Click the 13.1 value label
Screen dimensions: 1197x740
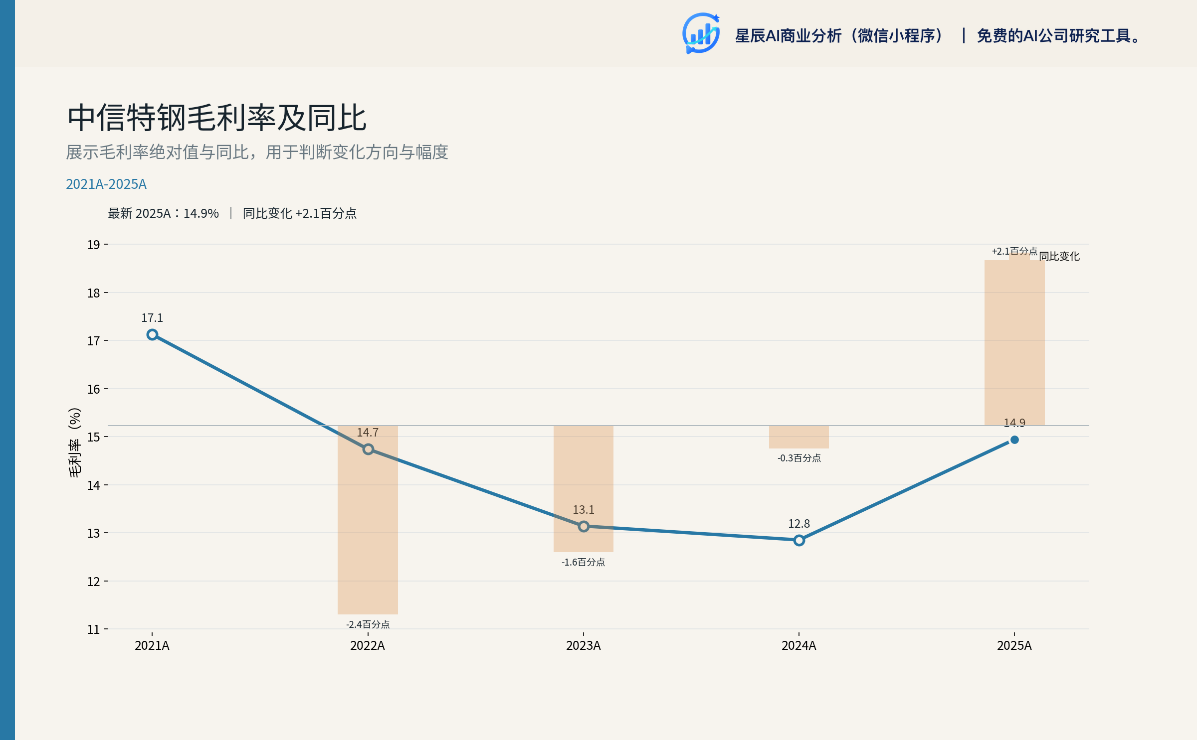coord(584,510)
